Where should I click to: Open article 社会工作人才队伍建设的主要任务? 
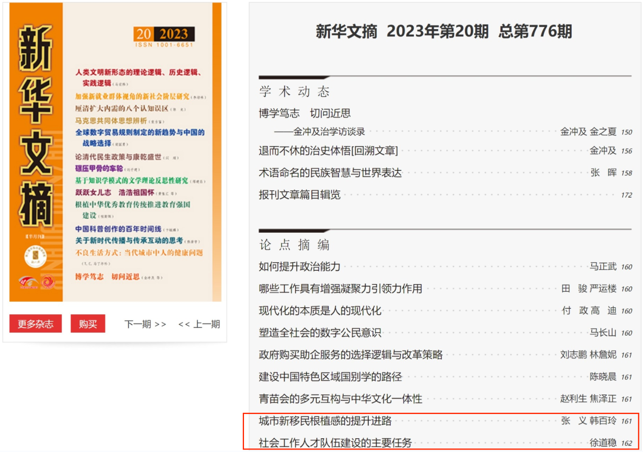(335, 443)
